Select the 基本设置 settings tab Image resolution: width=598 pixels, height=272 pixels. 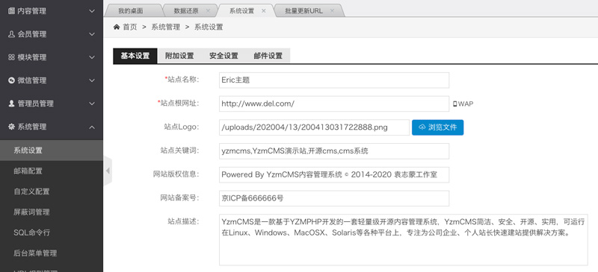(135, 56)
